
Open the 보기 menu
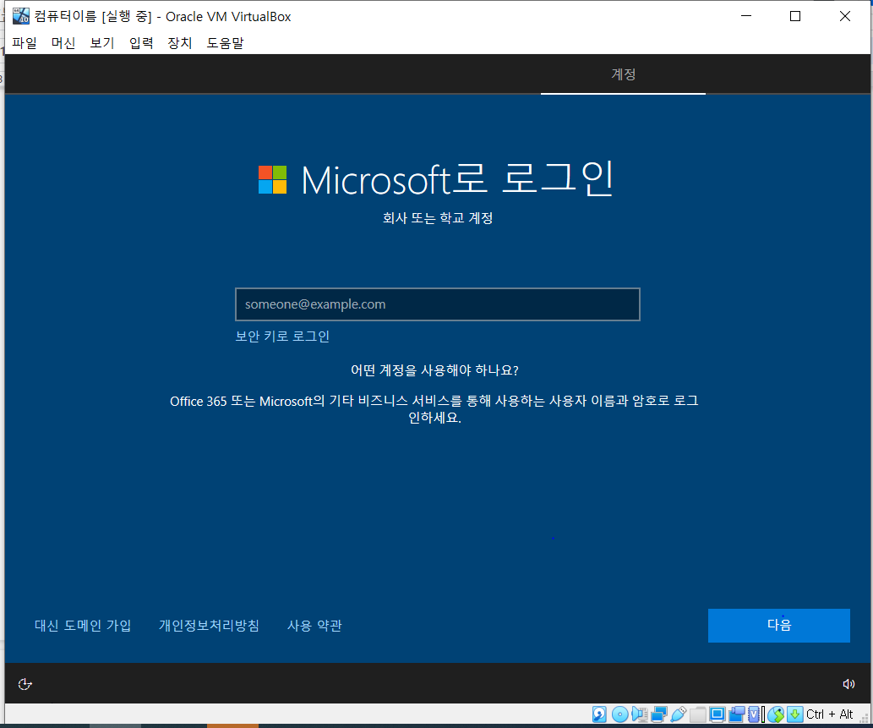pos(102,43)
